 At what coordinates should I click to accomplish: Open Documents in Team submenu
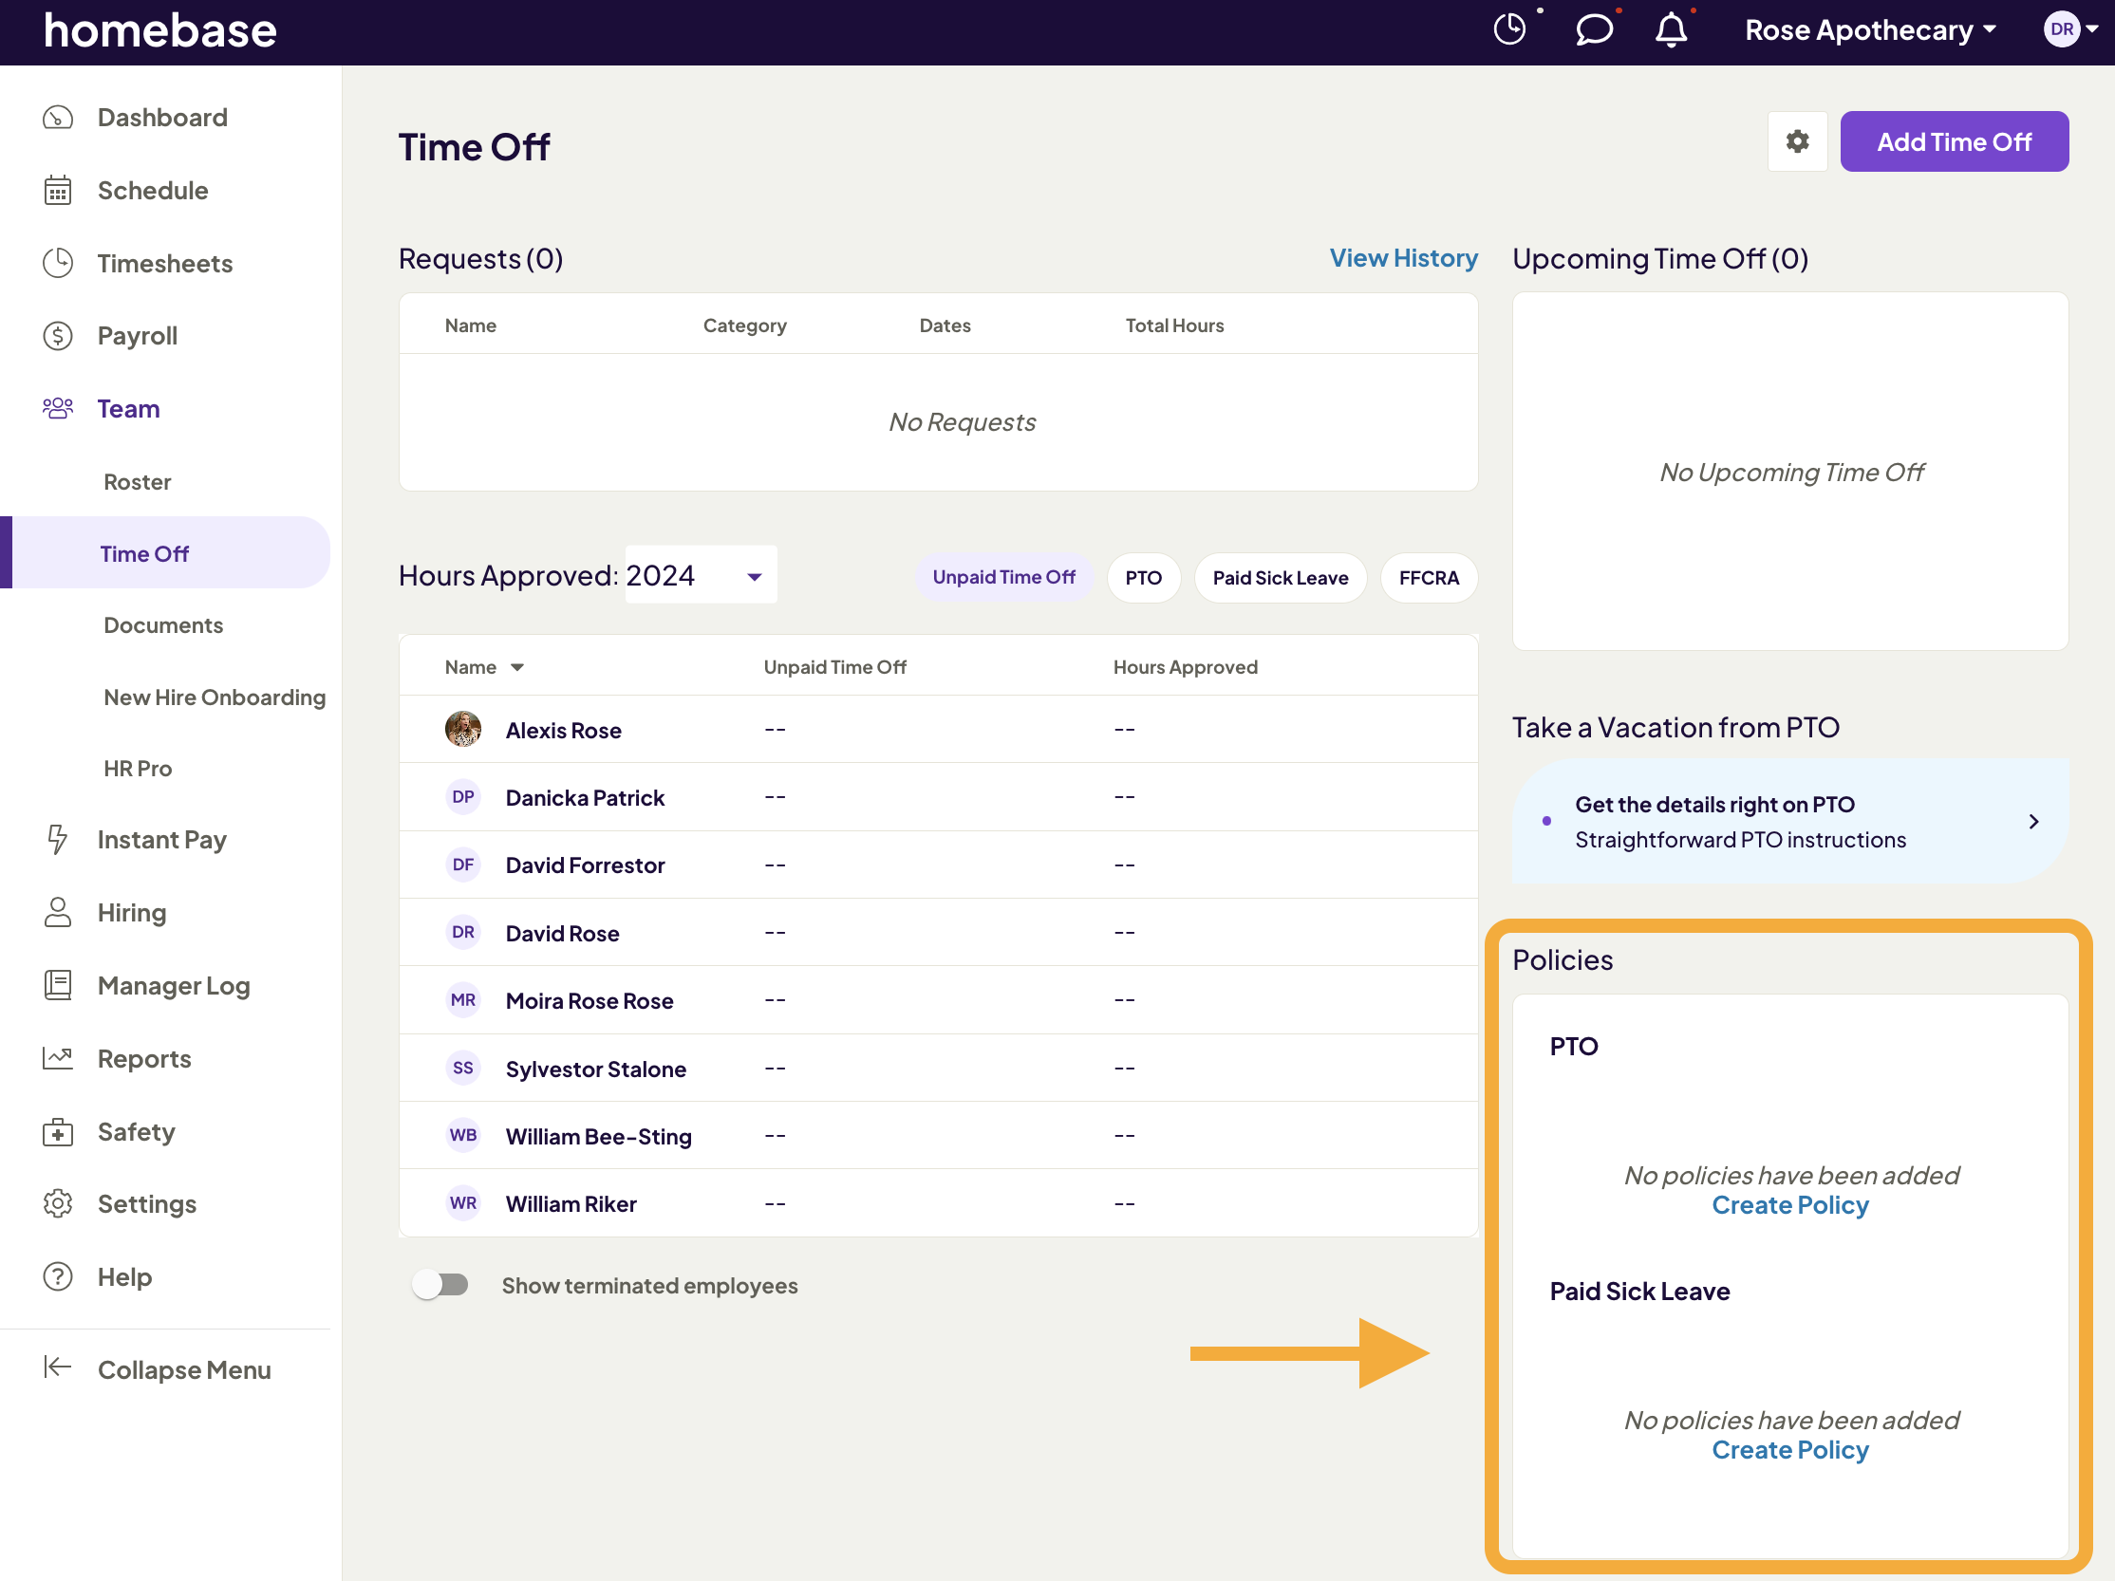coord(163,625)
